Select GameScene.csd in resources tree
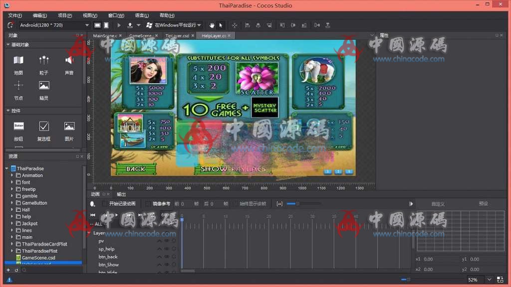511x287 pixels. pos(38,258)
